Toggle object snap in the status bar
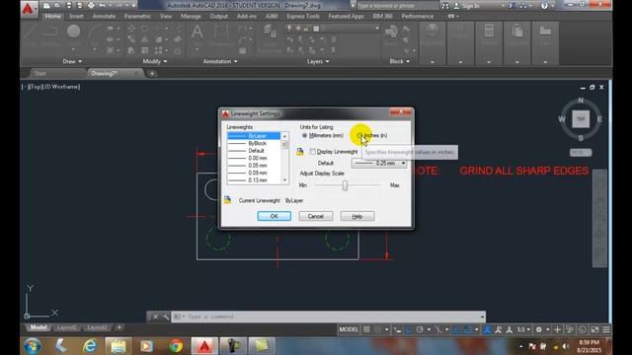The height and width of the screenshot is (355, 632). click(468, 329)
